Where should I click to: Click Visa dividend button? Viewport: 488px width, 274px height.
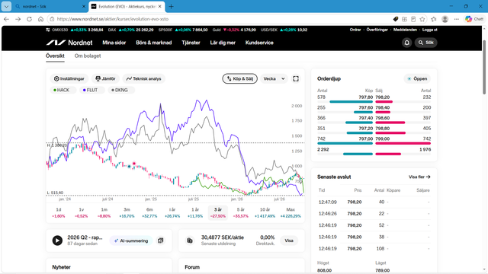click(x=289, y=241)
